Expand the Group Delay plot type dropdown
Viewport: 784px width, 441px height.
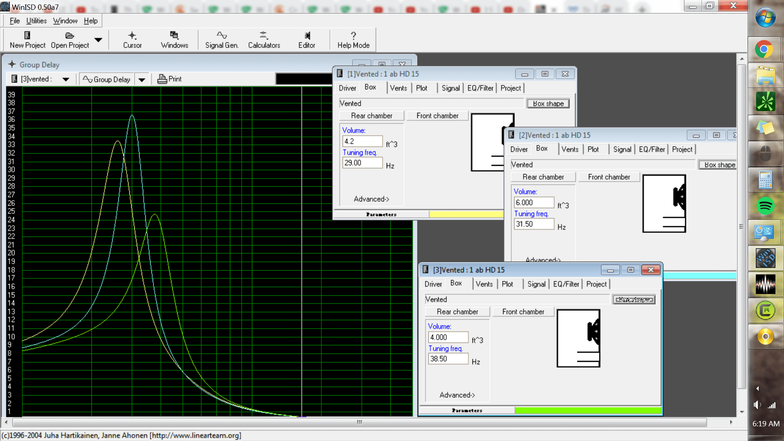click(x=142, y=79)
